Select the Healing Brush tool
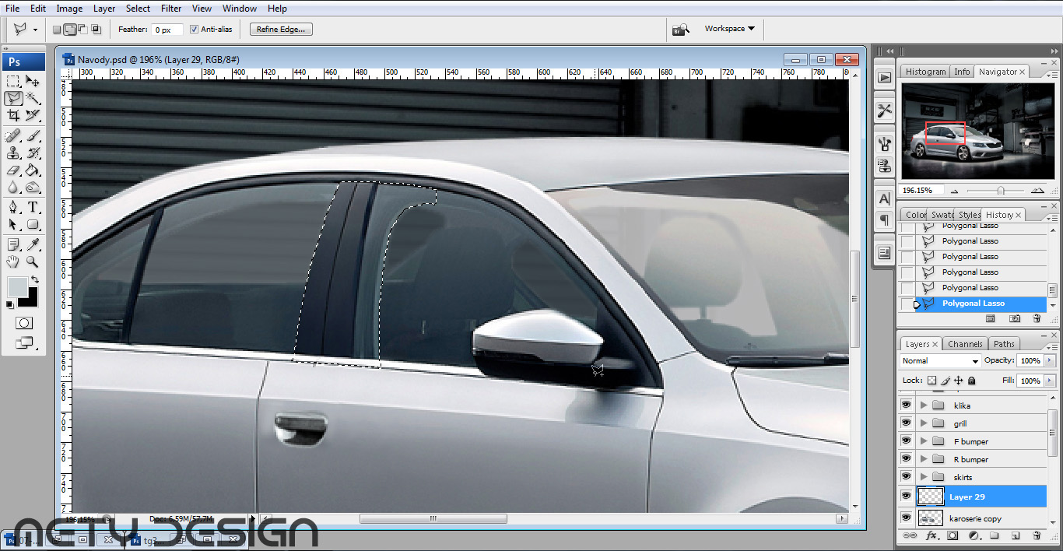This screenshot has width=1063, height=551. pyautogui.click(x=13, y=136)
